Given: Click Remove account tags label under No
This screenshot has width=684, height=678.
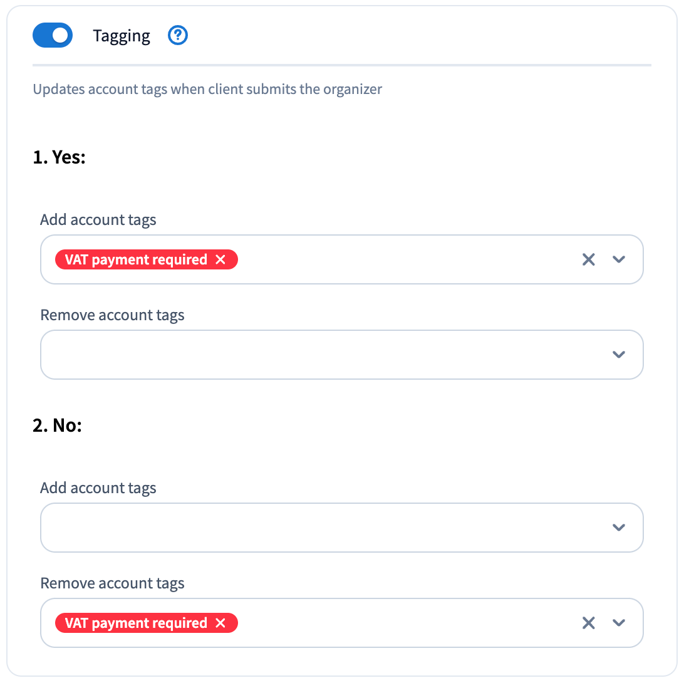Looking at the screenshot, I should 112,583.
